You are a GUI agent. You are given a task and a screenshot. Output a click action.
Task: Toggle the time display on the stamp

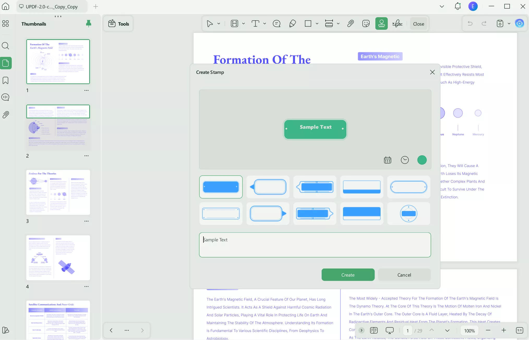[405, 160]
